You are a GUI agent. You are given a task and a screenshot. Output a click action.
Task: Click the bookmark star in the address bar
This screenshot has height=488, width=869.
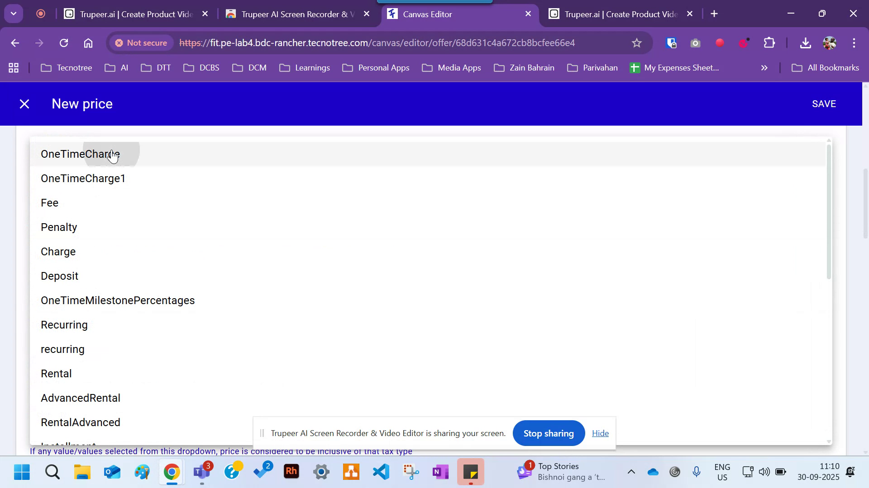(x=636, y=43)
